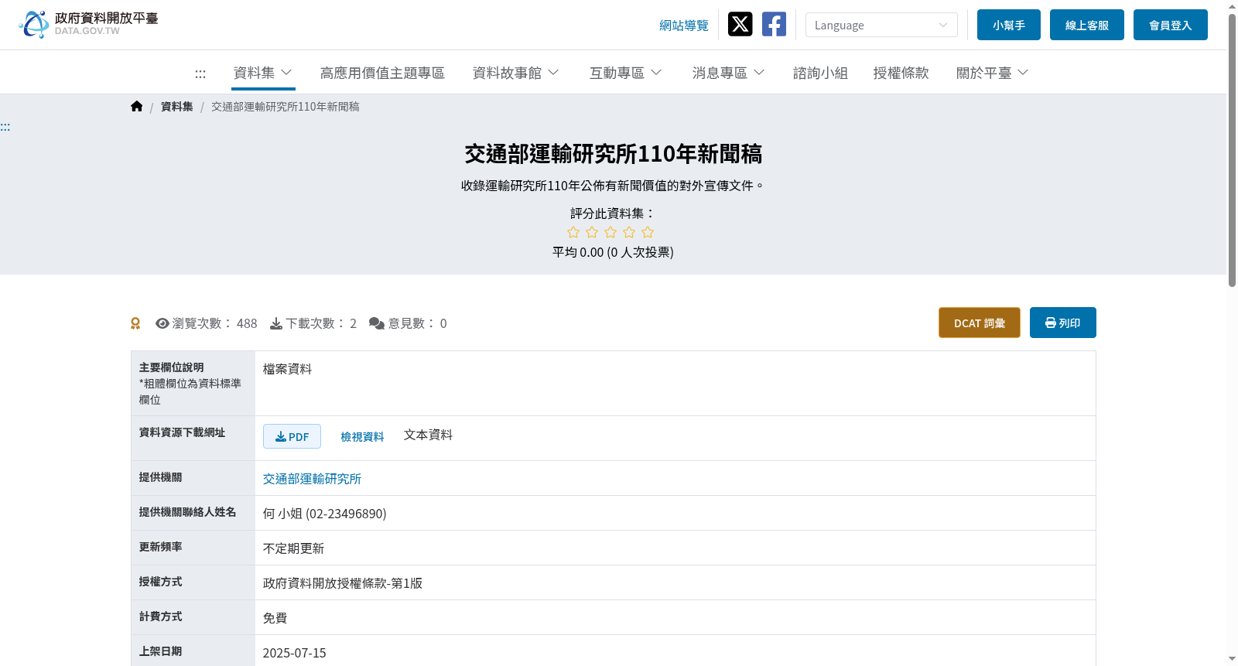Go to home via breadcrumb house icon
This screenshot has width=1238, height=666.
[137, 106]
